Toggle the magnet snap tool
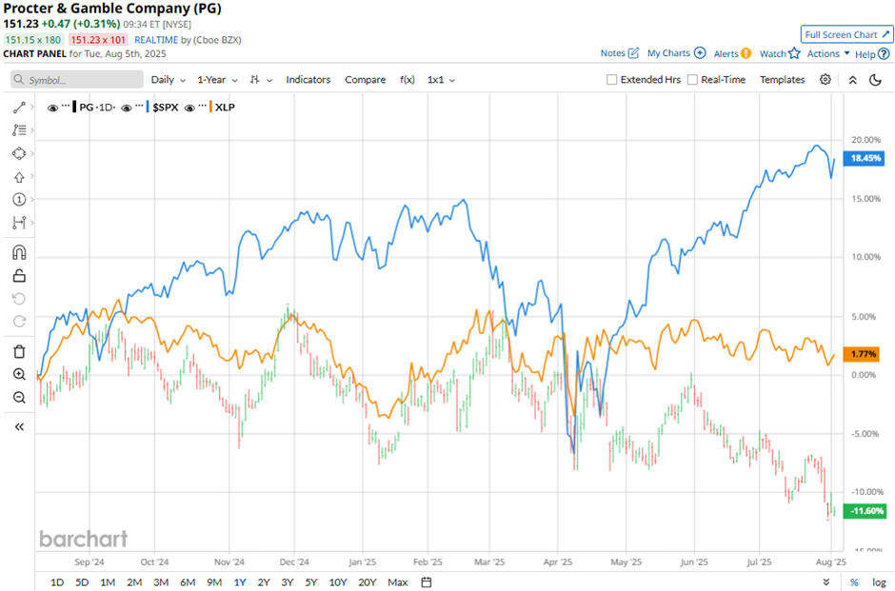This screenshot has height=591, width=895. click(x=19, y=252)
